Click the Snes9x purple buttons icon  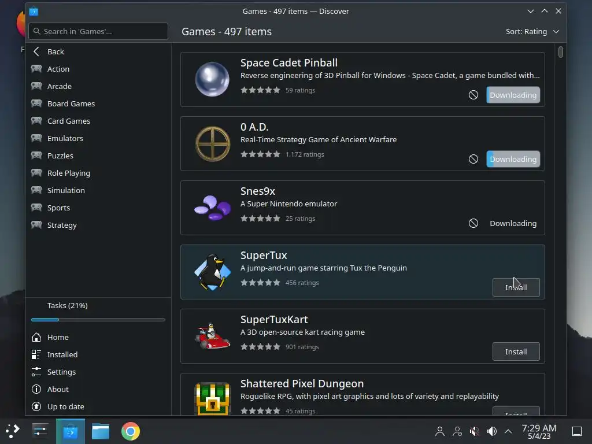213,208
